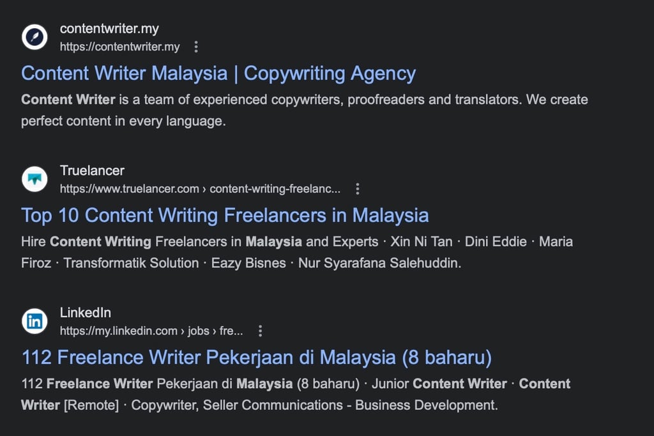Open three-dot menu beside contentwriter.my URL
This screenshot has width=654, height=436.
coord(196,47)
